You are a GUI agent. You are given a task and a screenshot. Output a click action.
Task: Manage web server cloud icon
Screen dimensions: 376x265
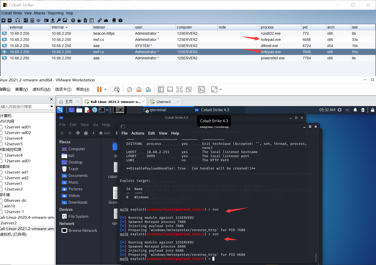pyautogui.click(x=106, y=20)
